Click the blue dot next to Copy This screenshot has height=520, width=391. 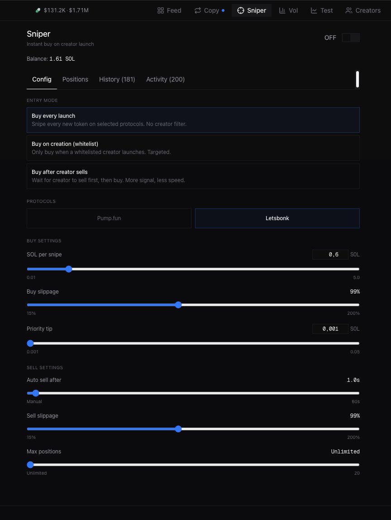pos(223,10)
